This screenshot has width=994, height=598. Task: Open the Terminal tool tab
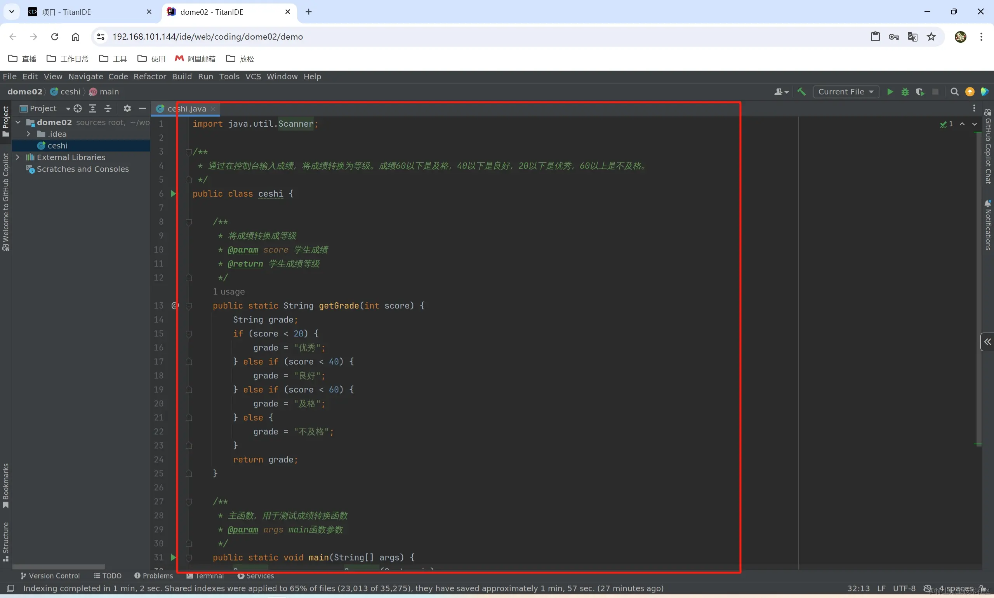point(205,576)
